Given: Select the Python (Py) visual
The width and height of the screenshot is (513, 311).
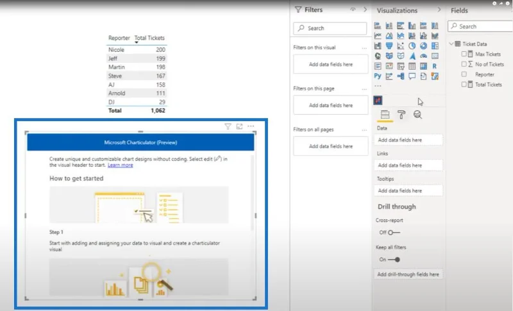Looking at the screenshot, I should (378, 76).
